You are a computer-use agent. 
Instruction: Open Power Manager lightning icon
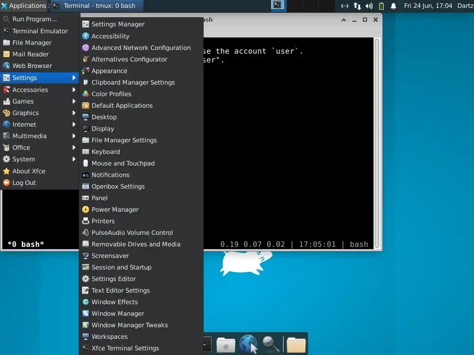[x=86, y=209]
